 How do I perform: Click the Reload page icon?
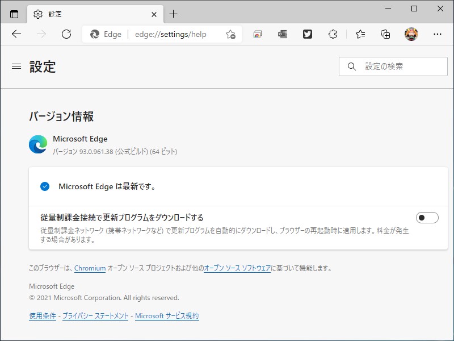[x=66, y=34]
